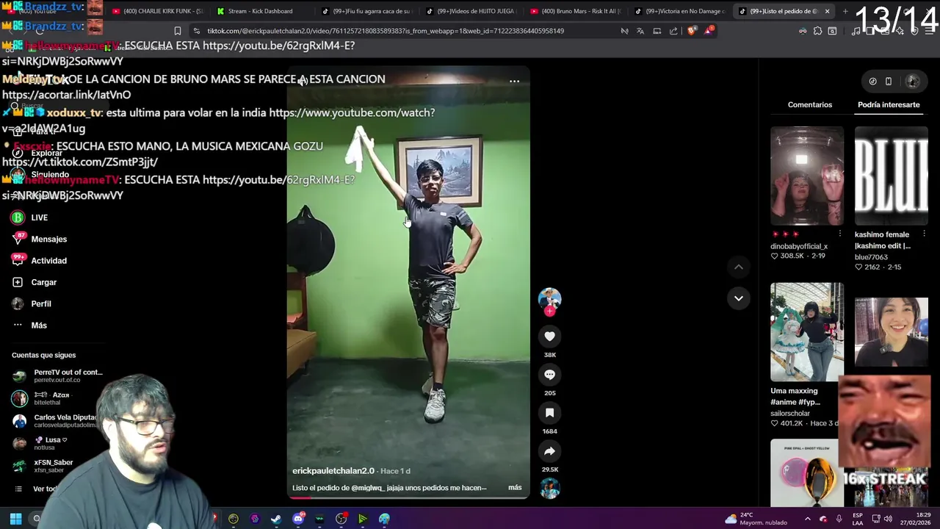Expand the video caption with 'más'
940x529 pixels.
tap(515, 488)
